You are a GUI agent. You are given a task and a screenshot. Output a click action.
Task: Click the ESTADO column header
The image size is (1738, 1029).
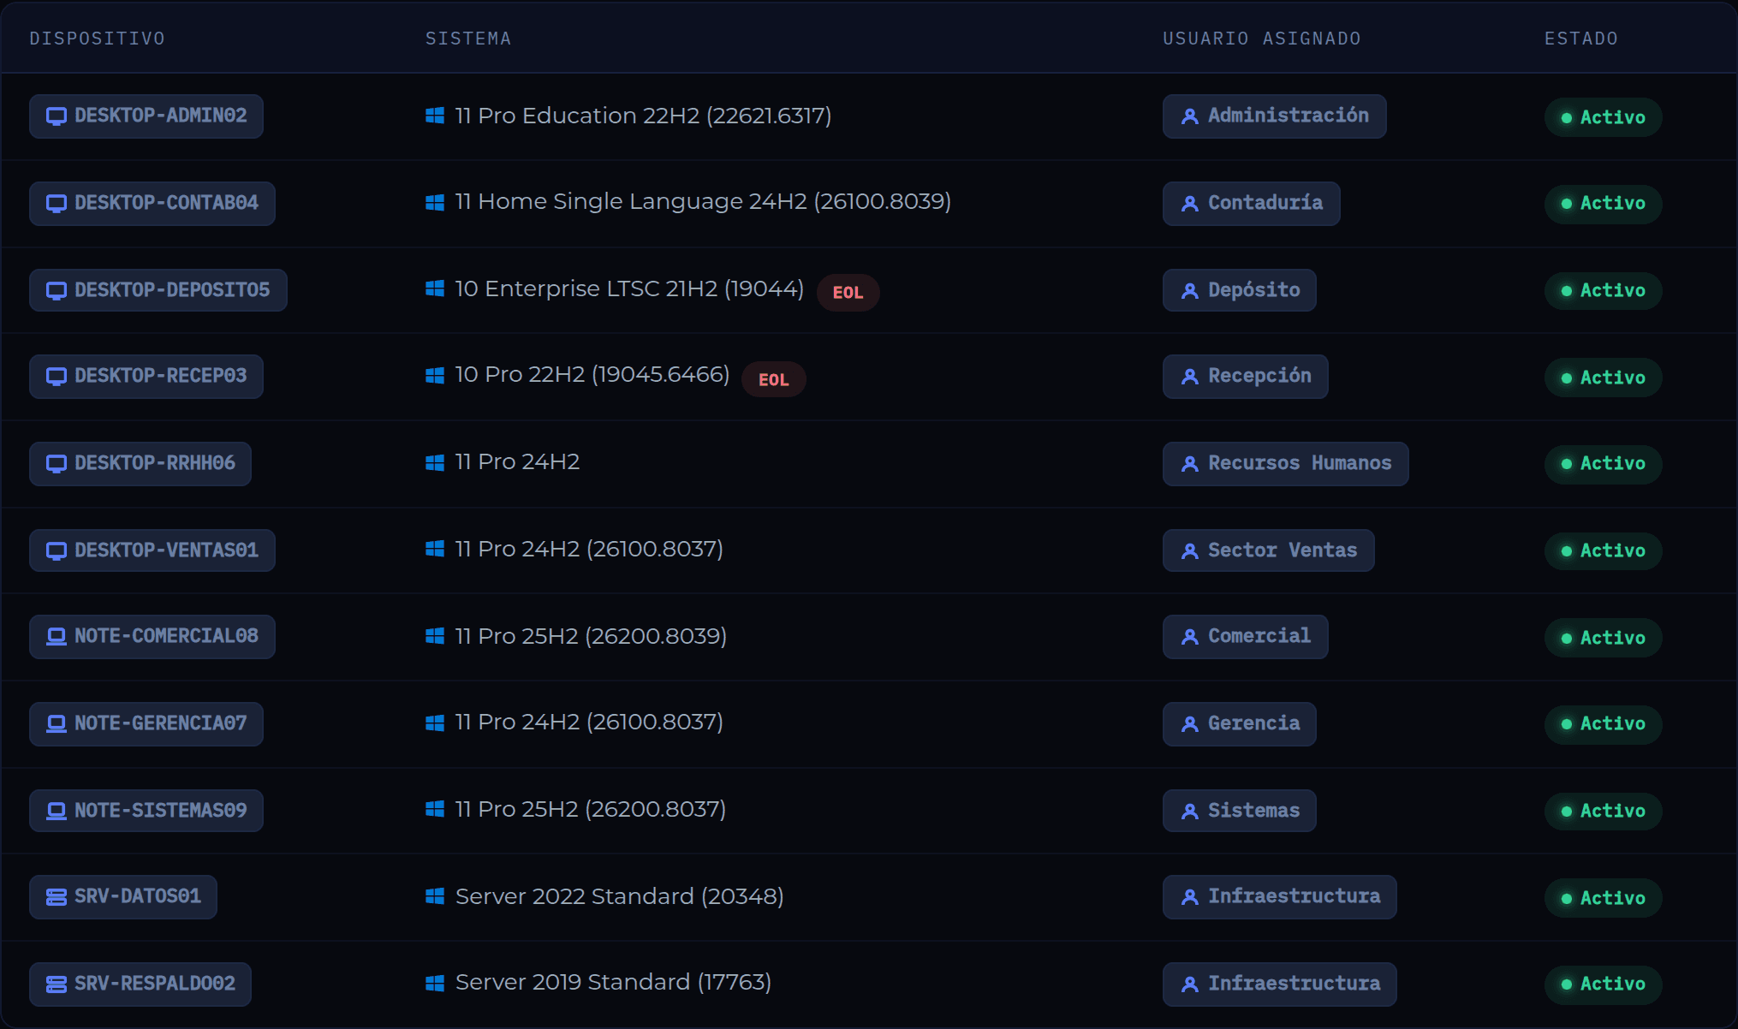1581,39
